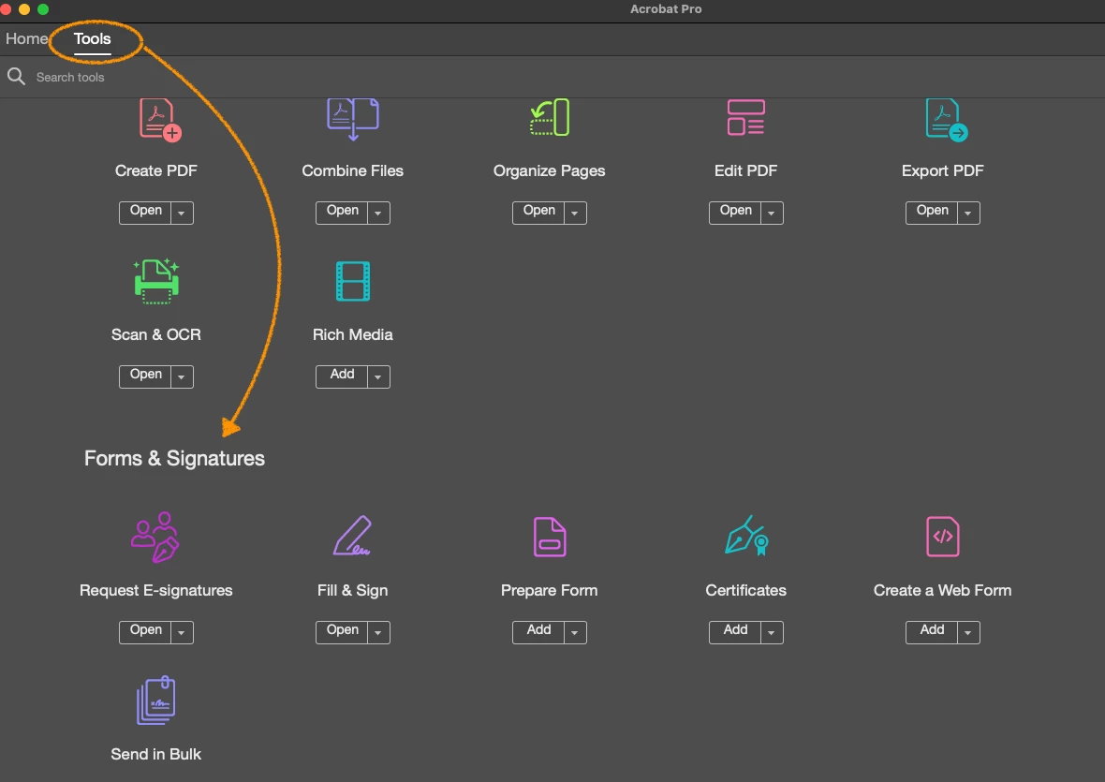Viewport: 1105px width, 782px height.
Task: Expand the Rich Media dropdown arrow
Action: (378, 376)
